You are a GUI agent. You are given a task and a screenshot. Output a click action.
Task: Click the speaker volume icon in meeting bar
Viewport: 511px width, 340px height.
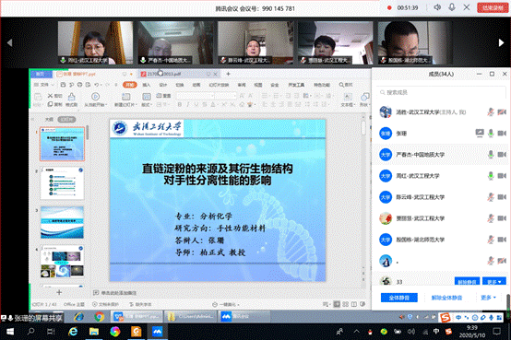tap(437, 7)
